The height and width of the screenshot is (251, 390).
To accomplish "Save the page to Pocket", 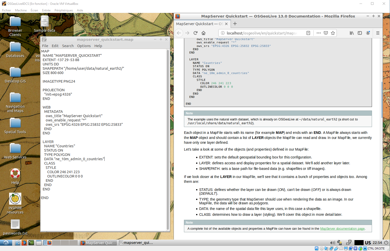I will coord(326,33).
